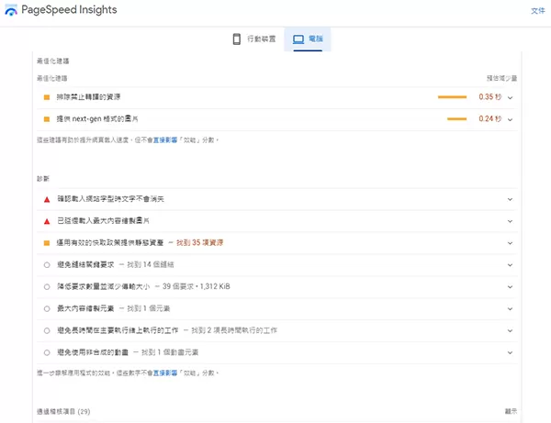Open the 文件 link in header
Image resolution: width=551 pixels, height=423 pixels.
click(x=537, y=11)
